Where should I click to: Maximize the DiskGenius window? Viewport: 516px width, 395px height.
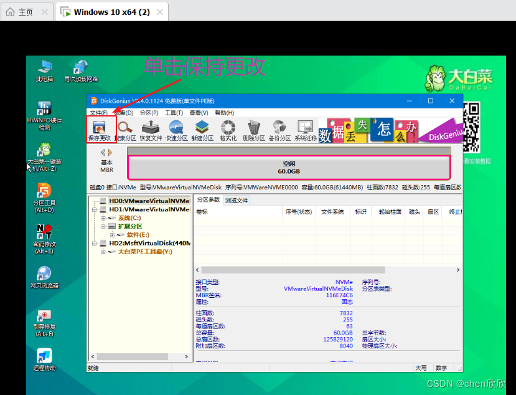point(431,101)
